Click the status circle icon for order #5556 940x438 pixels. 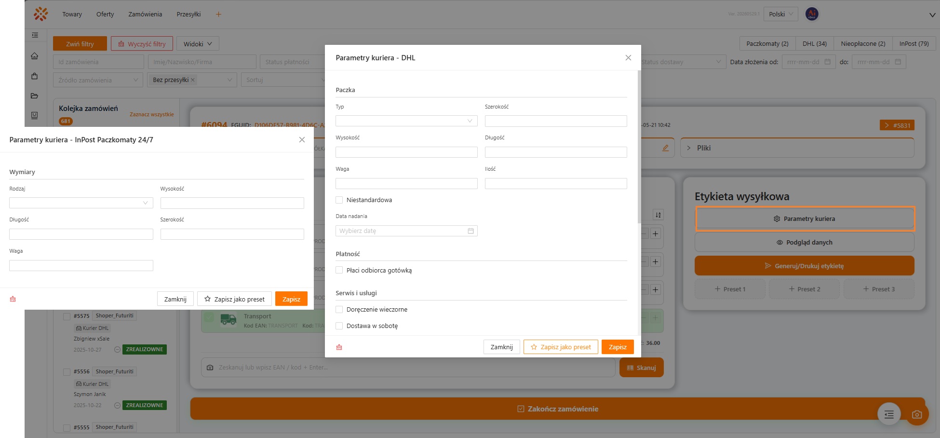click(117, 406)
